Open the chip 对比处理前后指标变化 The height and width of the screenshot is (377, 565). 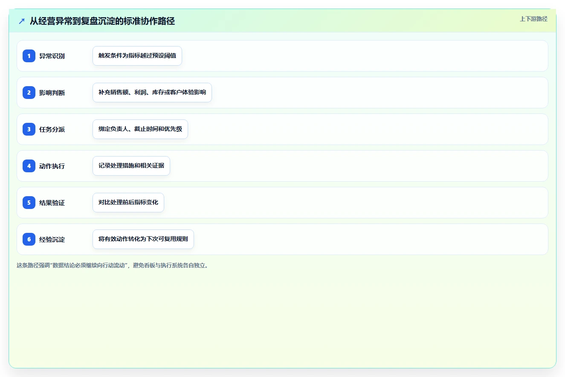(128, 203)
